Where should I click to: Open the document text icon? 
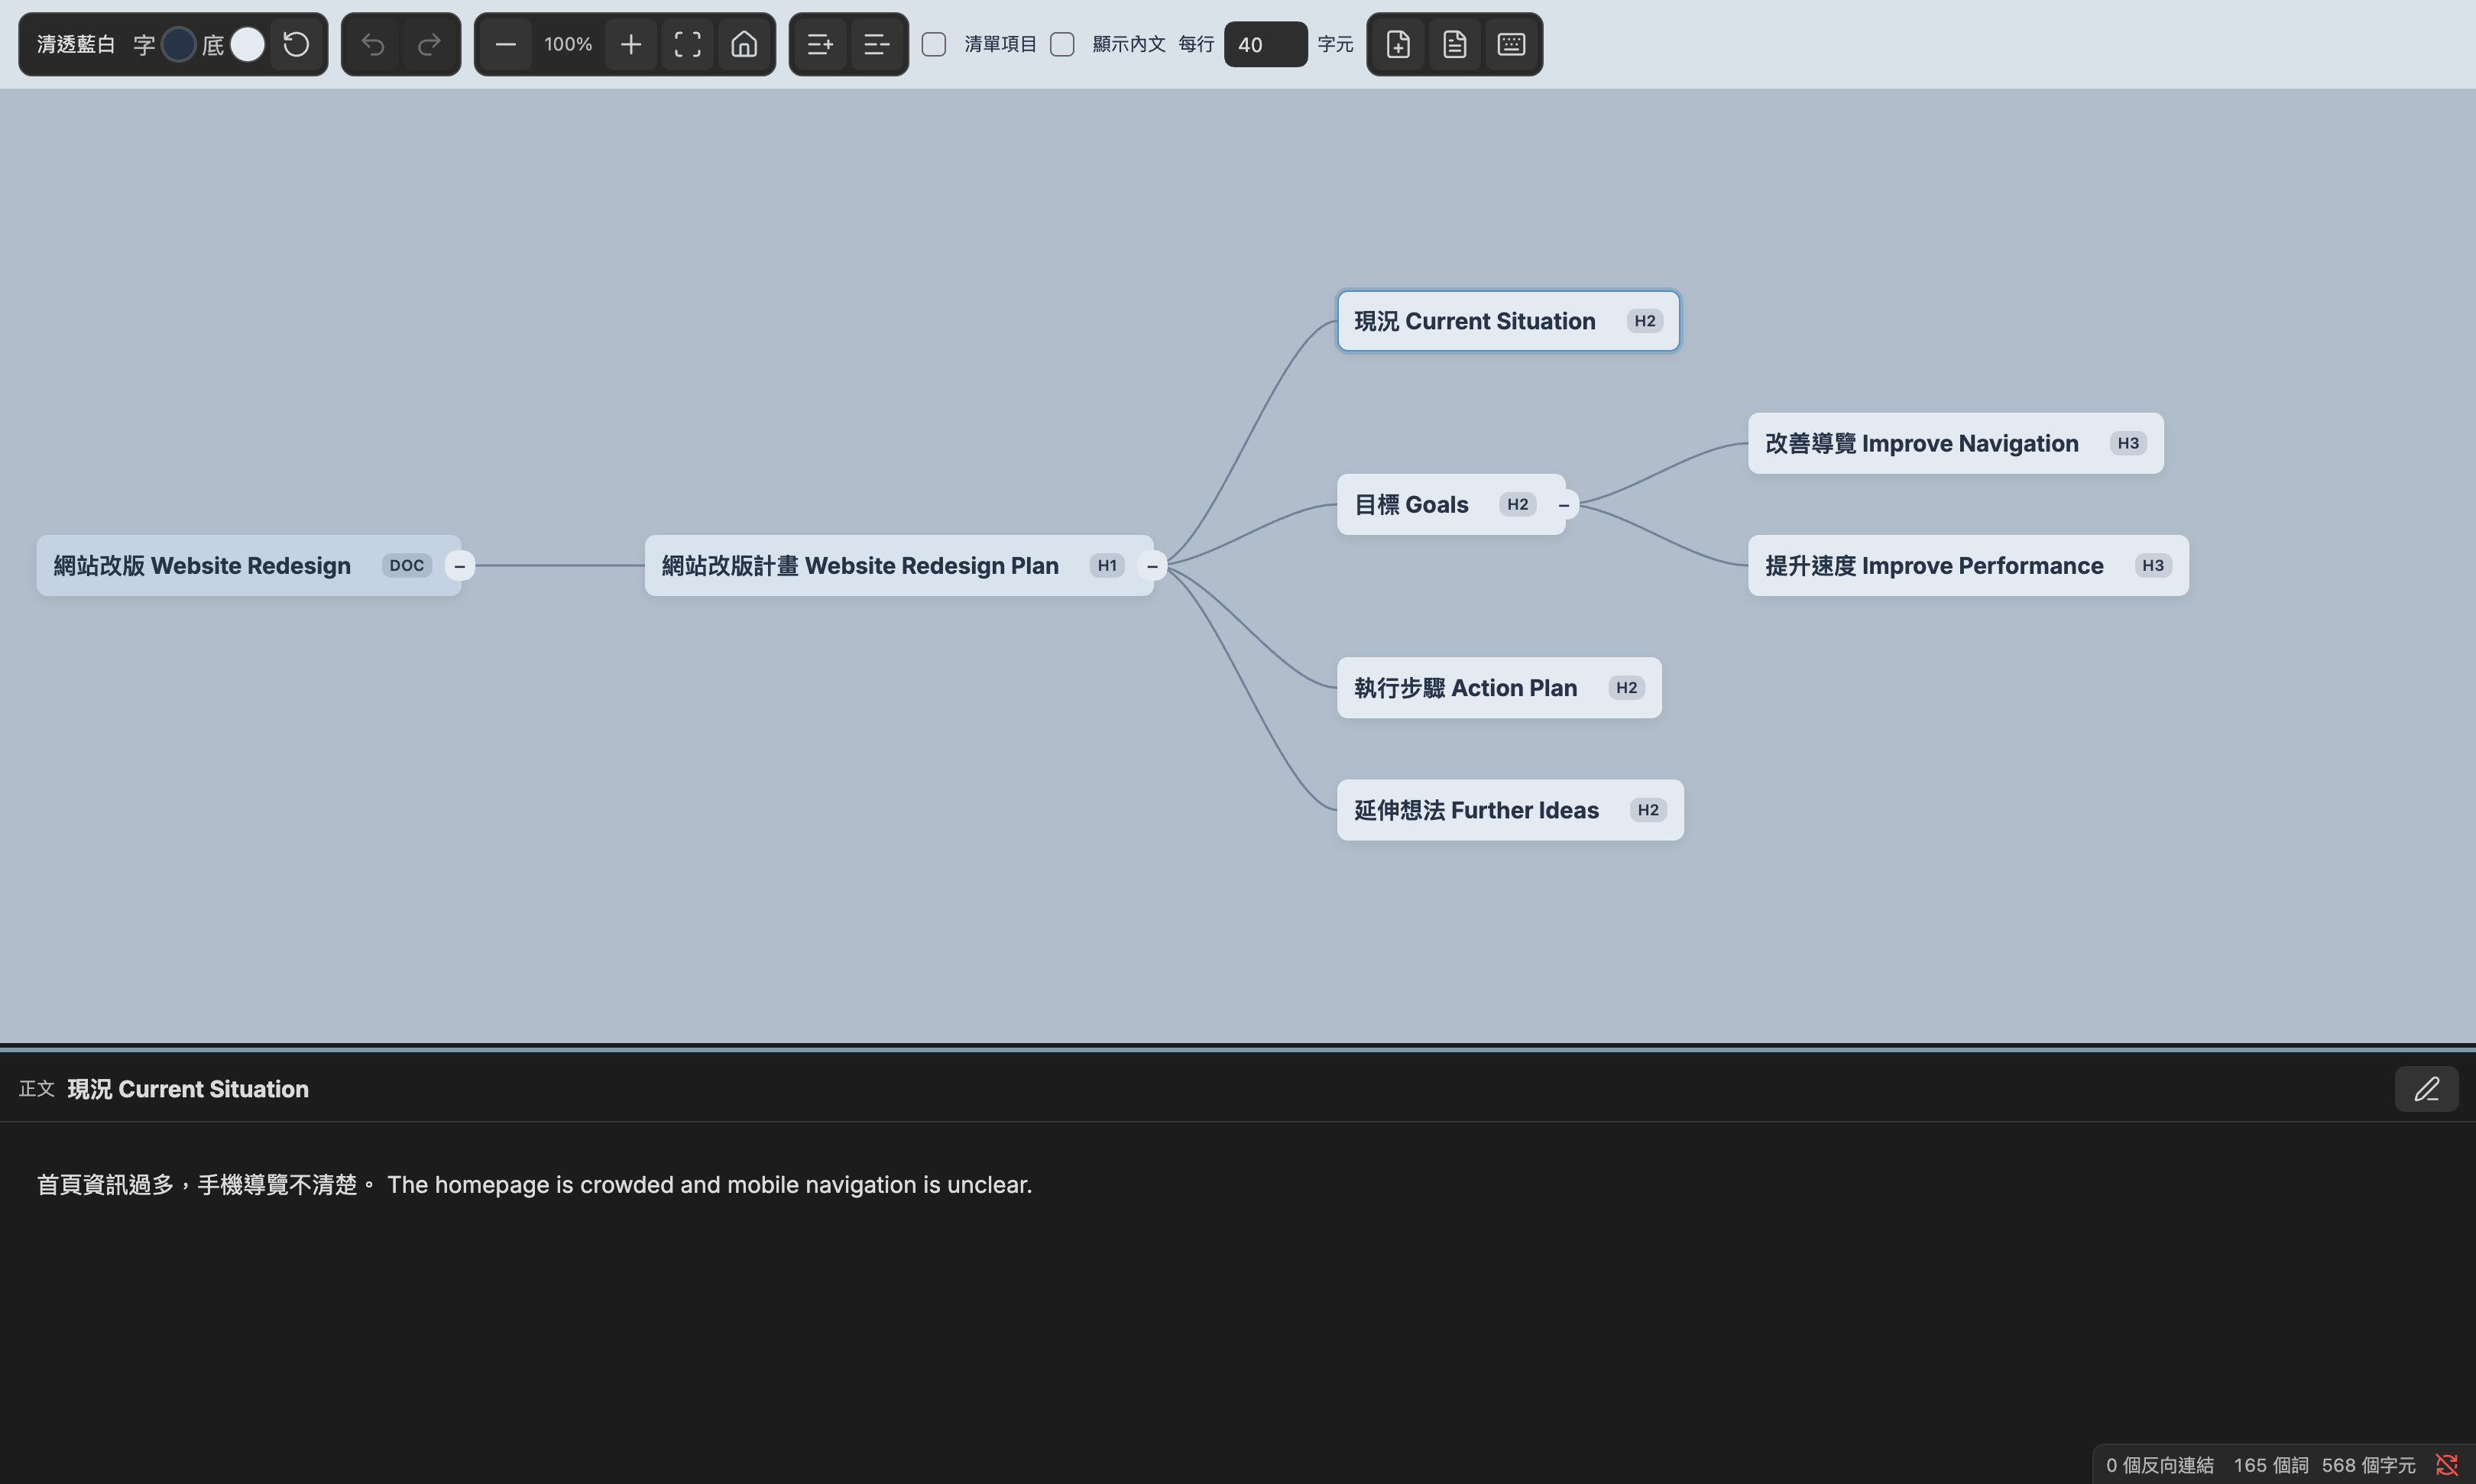1455,44
